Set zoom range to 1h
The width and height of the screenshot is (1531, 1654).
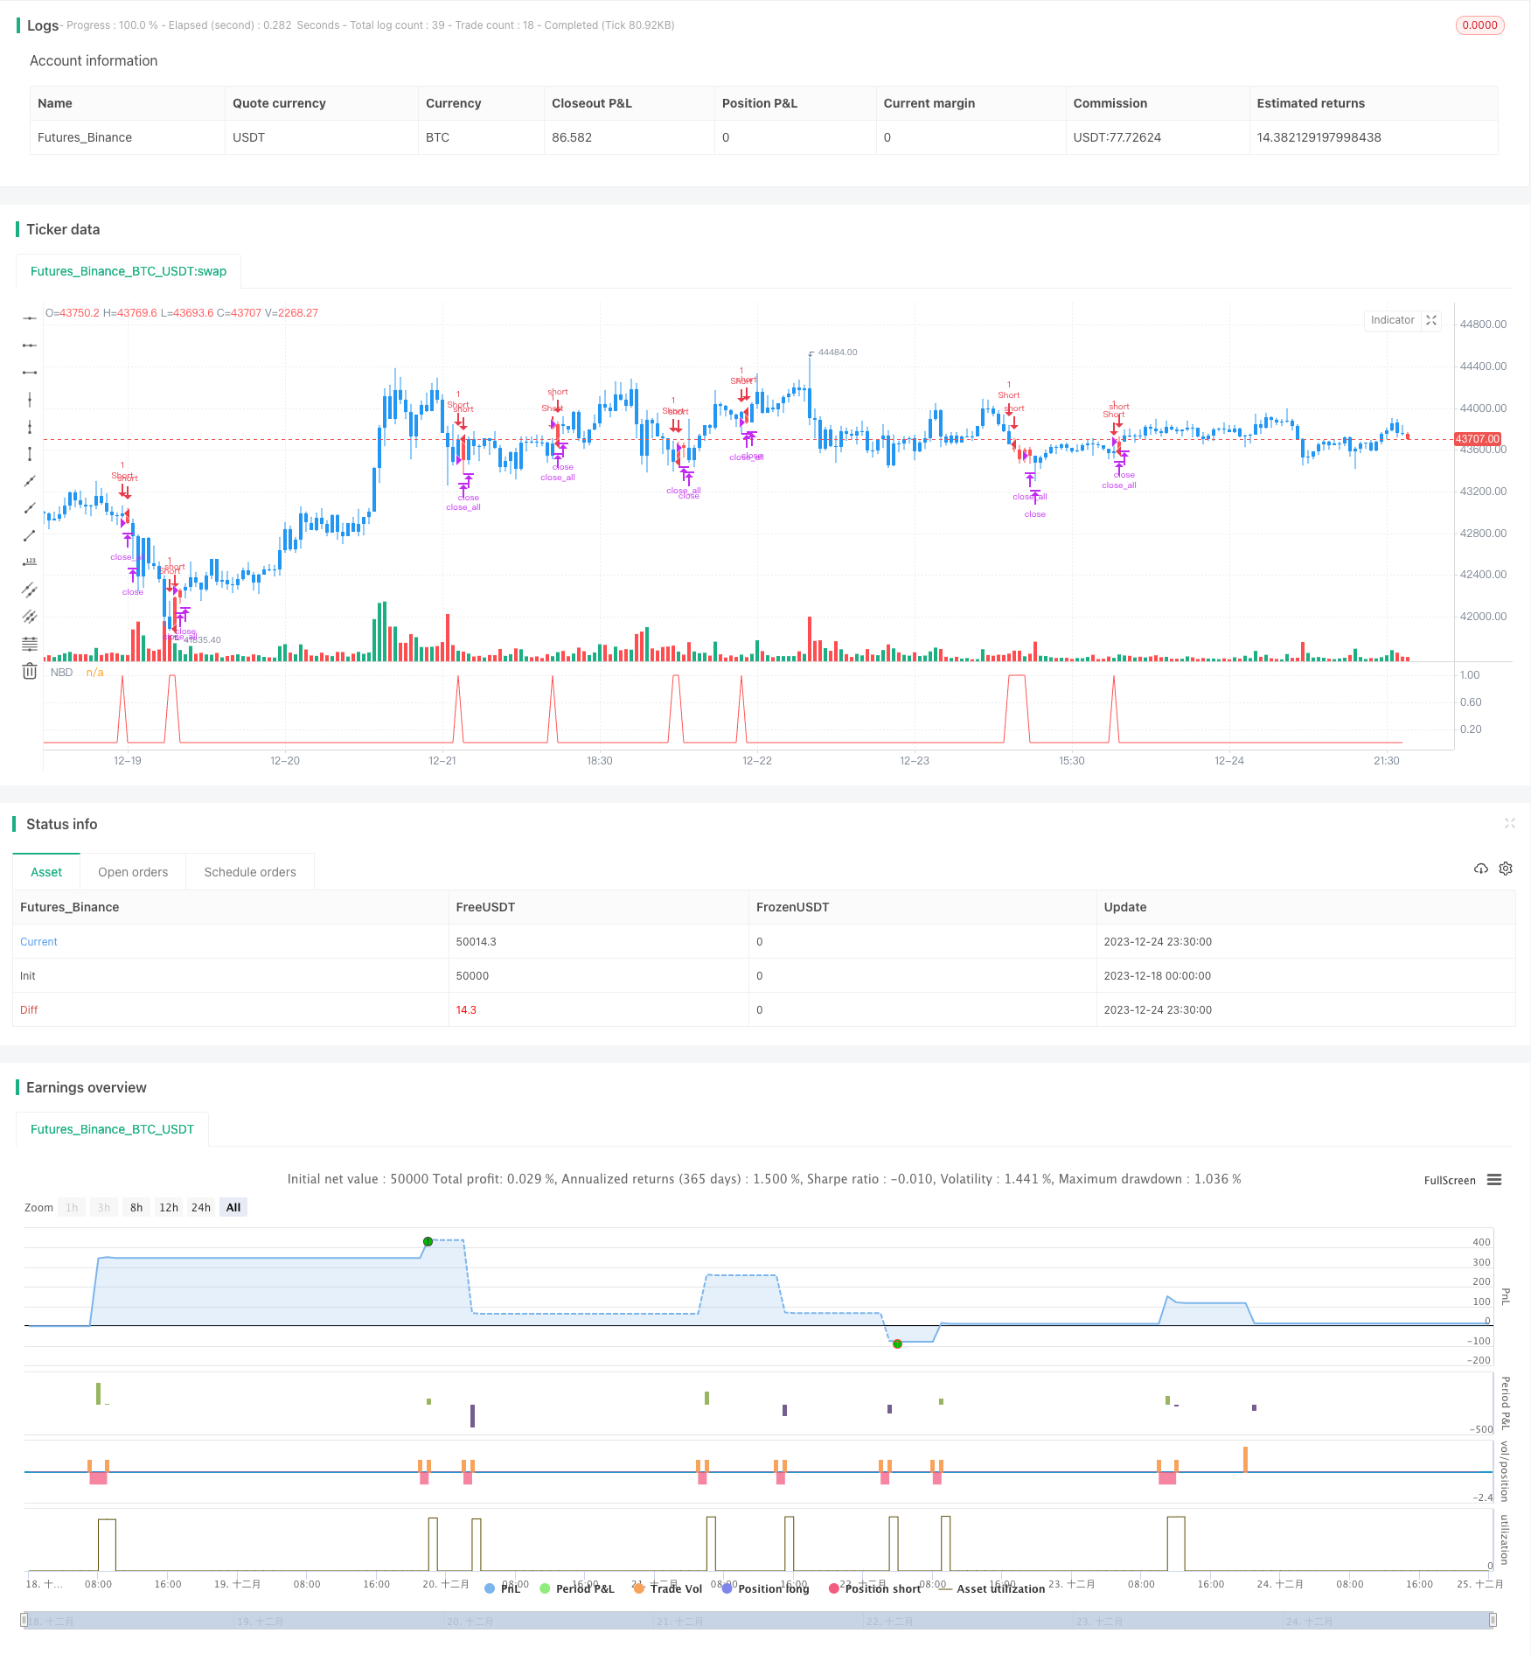click(x=72, y=1208)
